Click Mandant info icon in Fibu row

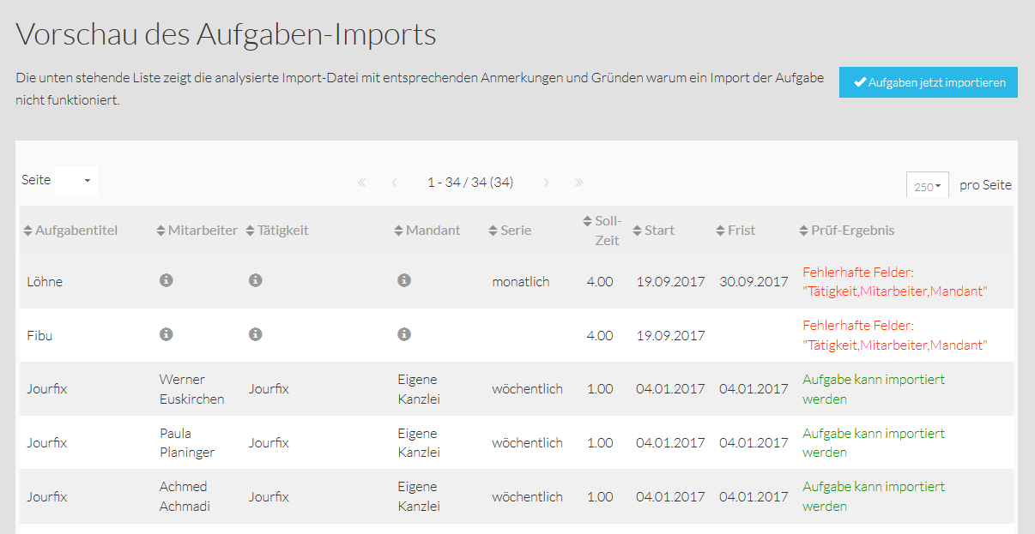[x=404, y=334]
